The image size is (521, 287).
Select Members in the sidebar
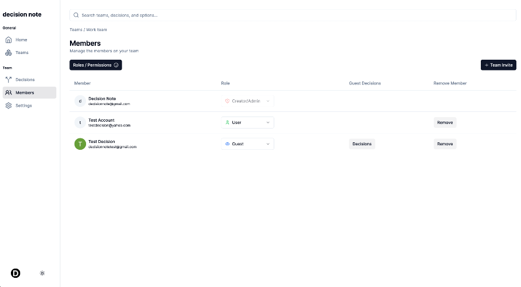click(x=29, y=92)
